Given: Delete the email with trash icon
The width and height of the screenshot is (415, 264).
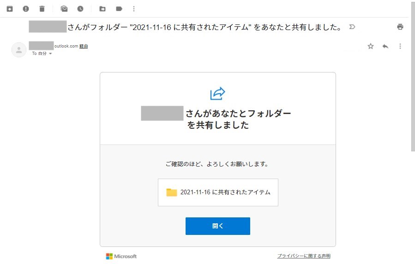Looking at the screenshot, I should click(42, 9).
